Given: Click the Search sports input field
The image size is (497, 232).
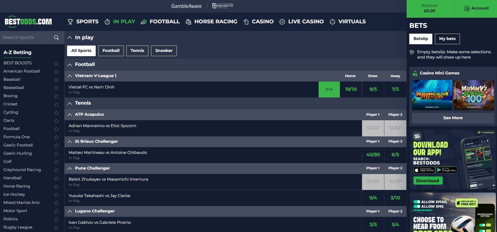Looking at the screenshot, I should tap(27, 38).
